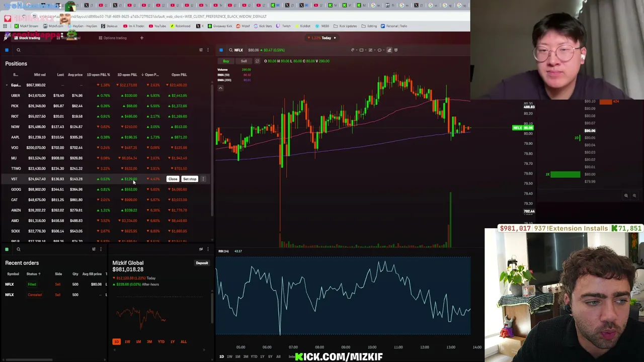Click the blue link square on chart widget

coord(221,50)
